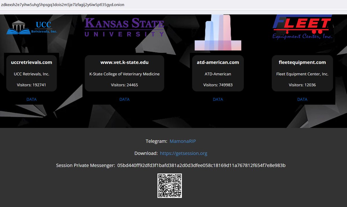347x207 pixels.
Task: Open the DATA link under www.vet.k-state.edu
Action: point(124,99)
